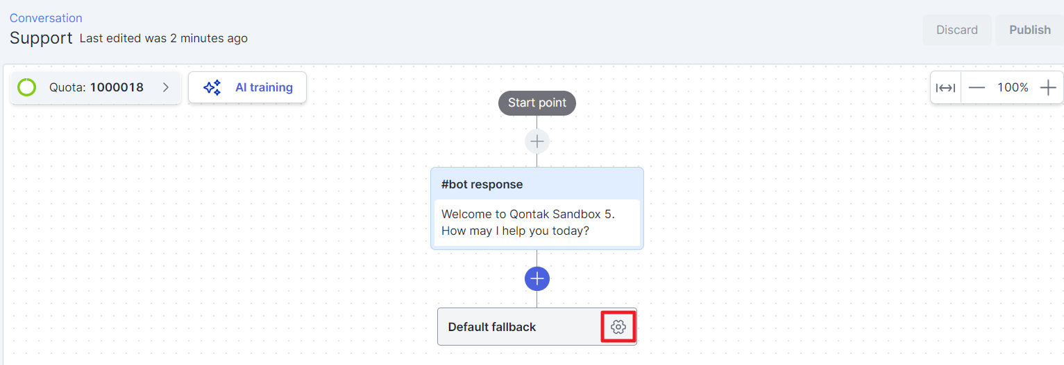Open Default fallback settings gear
Image resolution: width=1064 pixels, height=365 pixels.
coord(618,327)
